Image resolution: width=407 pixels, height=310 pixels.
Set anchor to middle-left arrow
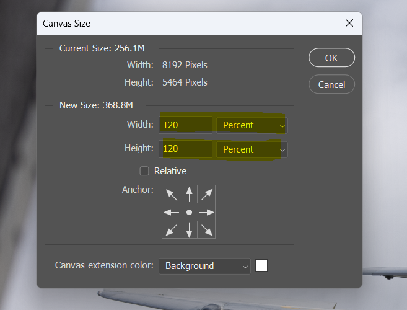click(171, 212)
